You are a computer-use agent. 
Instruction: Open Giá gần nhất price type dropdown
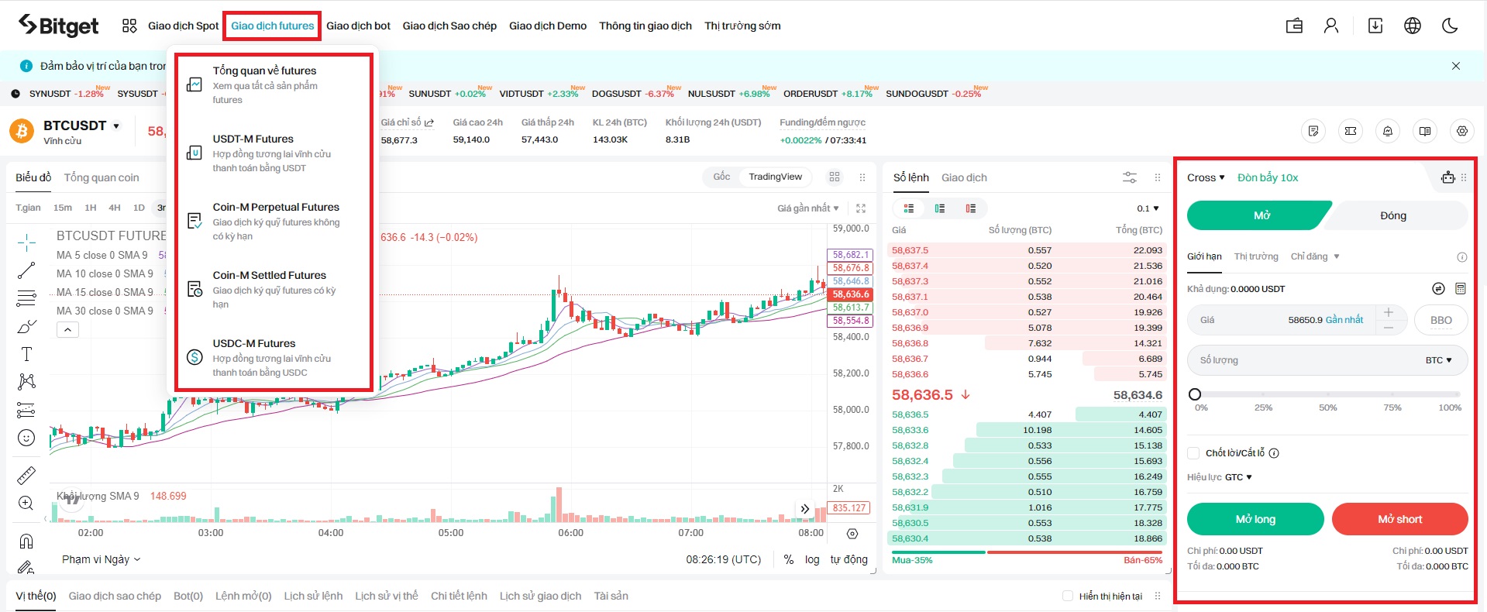[x=807, y=208]
